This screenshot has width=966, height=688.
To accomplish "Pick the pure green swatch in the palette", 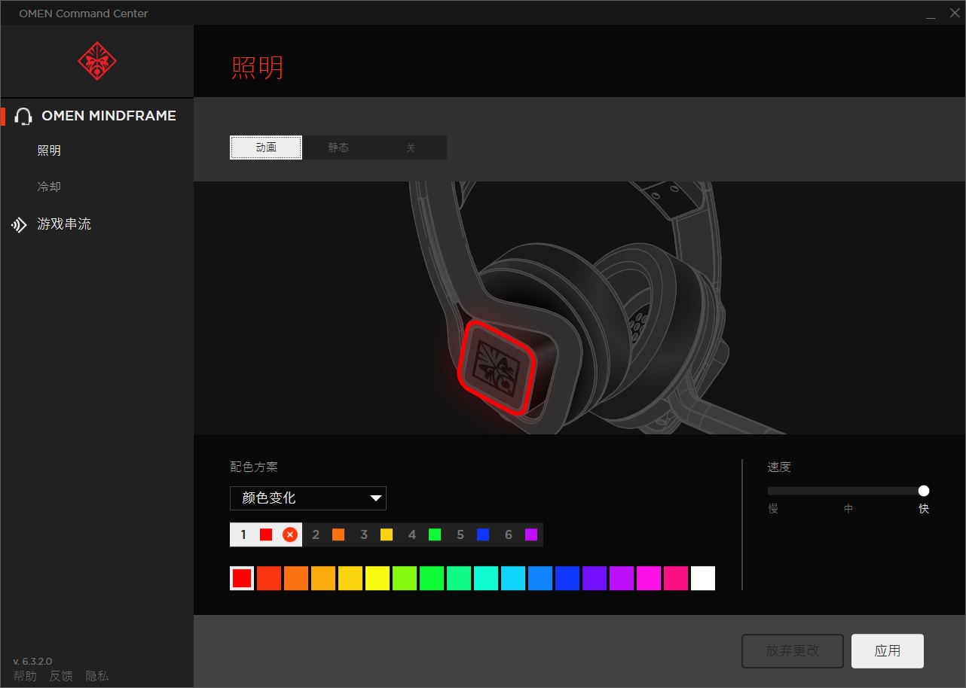I will (432, 578).
